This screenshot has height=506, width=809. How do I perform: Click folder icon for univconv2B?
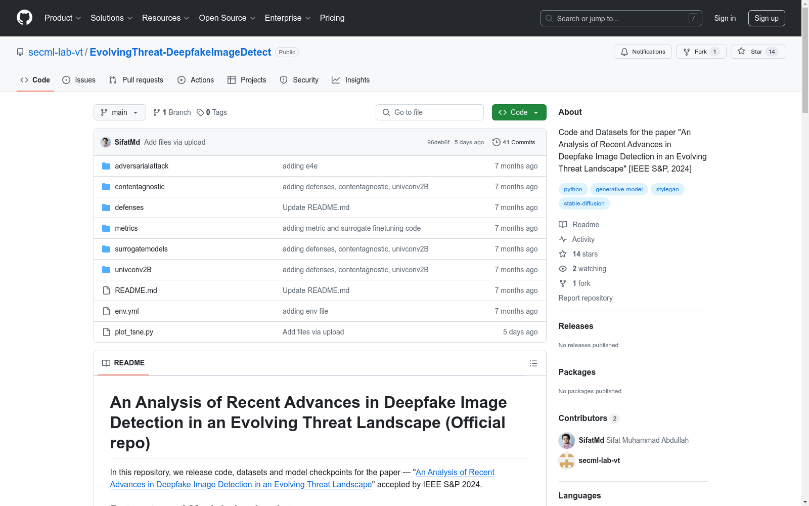(106, 270)
